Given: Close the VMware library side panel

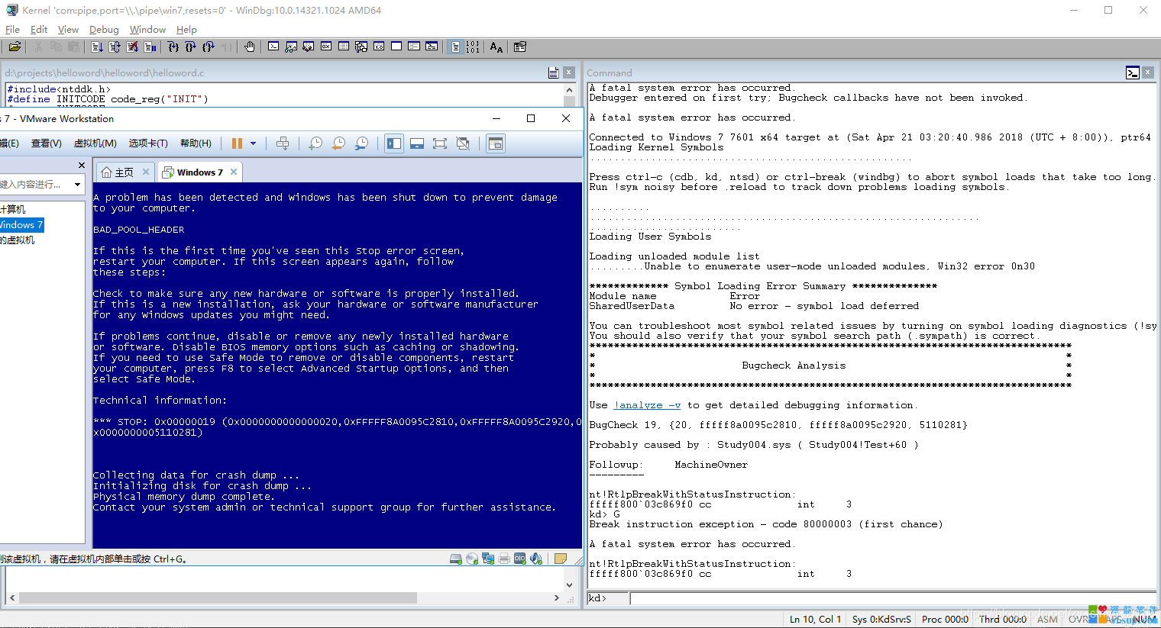Looking at the screenshot, I should [x=82, y=166].
